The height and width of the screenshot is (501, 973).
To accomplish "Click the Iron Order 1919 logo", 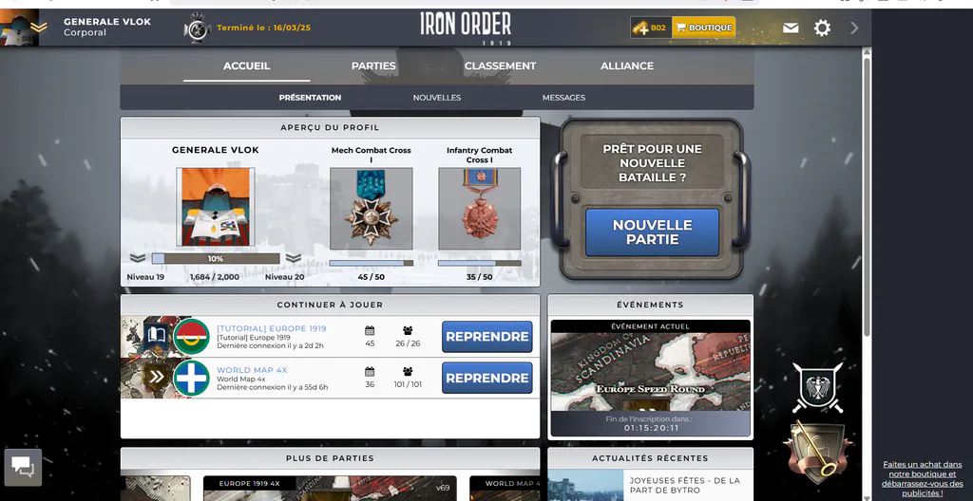I will pos(466,28).
